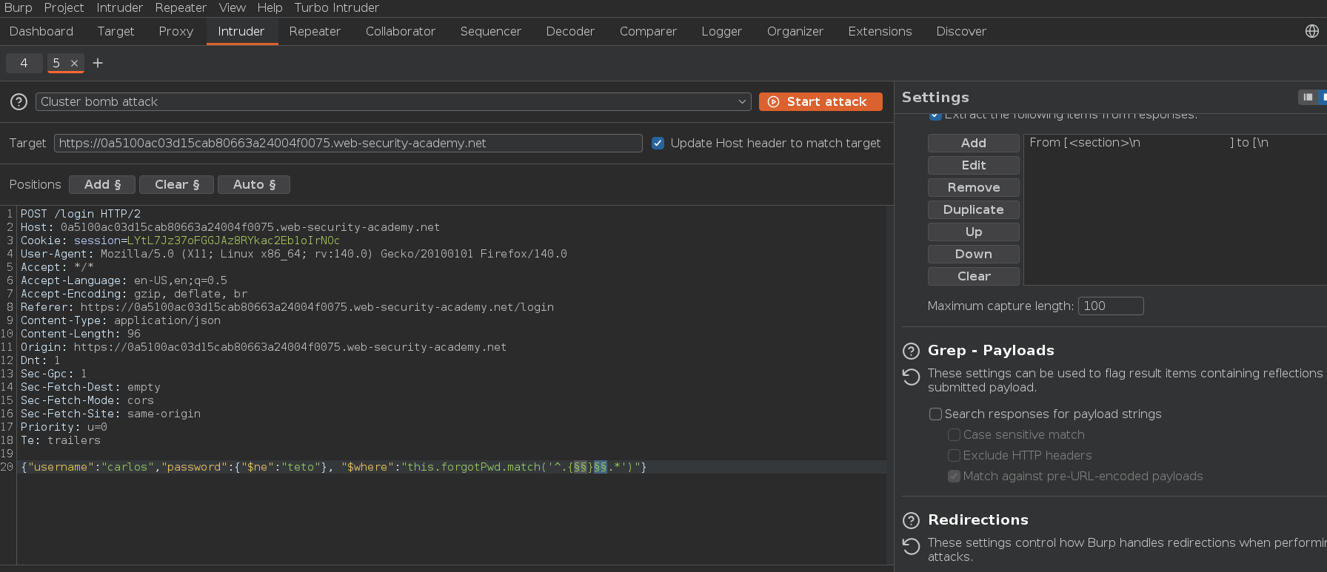The height and width of the screenshot is (572, 1327).
Task: Open the attack type help question-mark icon
Action: (x=19, y=101)
